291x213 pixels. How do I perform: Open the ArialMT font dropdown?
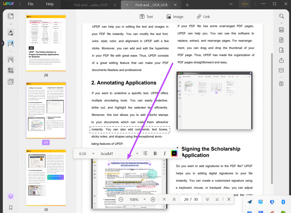click(x=119, y=153)
